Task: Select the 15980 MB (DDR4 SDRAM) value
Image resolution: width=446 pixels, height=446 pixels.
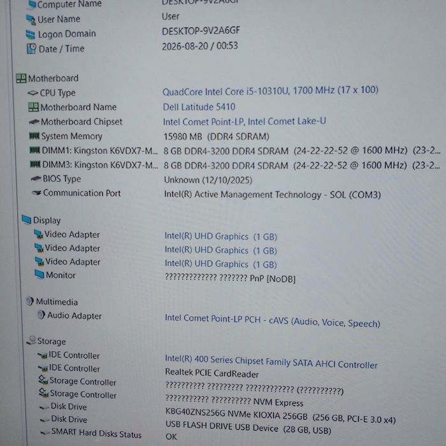Action: tap(216, 136)
